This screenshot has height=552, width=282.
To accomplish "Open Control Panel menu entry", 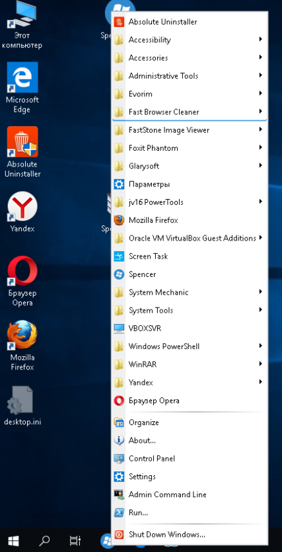I will click(189, 458).
